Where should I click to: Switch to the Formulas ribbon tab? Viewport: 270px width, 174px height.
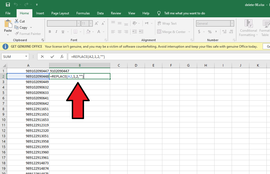pyautogui.click(x=83, y=13)
